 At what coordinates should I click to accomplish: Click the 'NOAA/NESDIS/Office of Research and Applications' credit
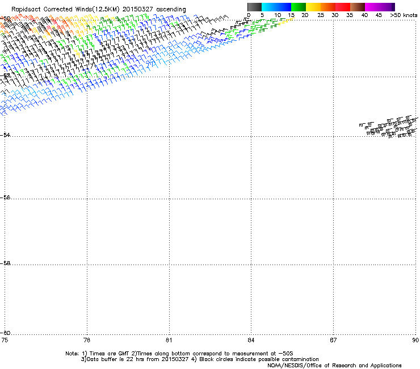tap(334, 366)
